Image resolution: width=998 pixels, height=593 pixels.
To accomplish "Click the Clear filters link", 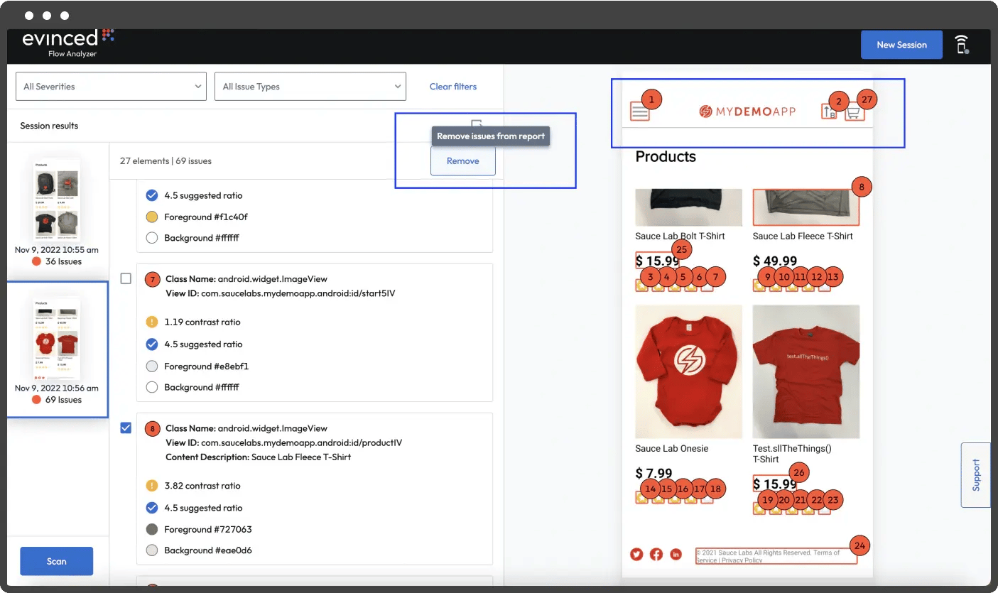I will pos(453,87).
